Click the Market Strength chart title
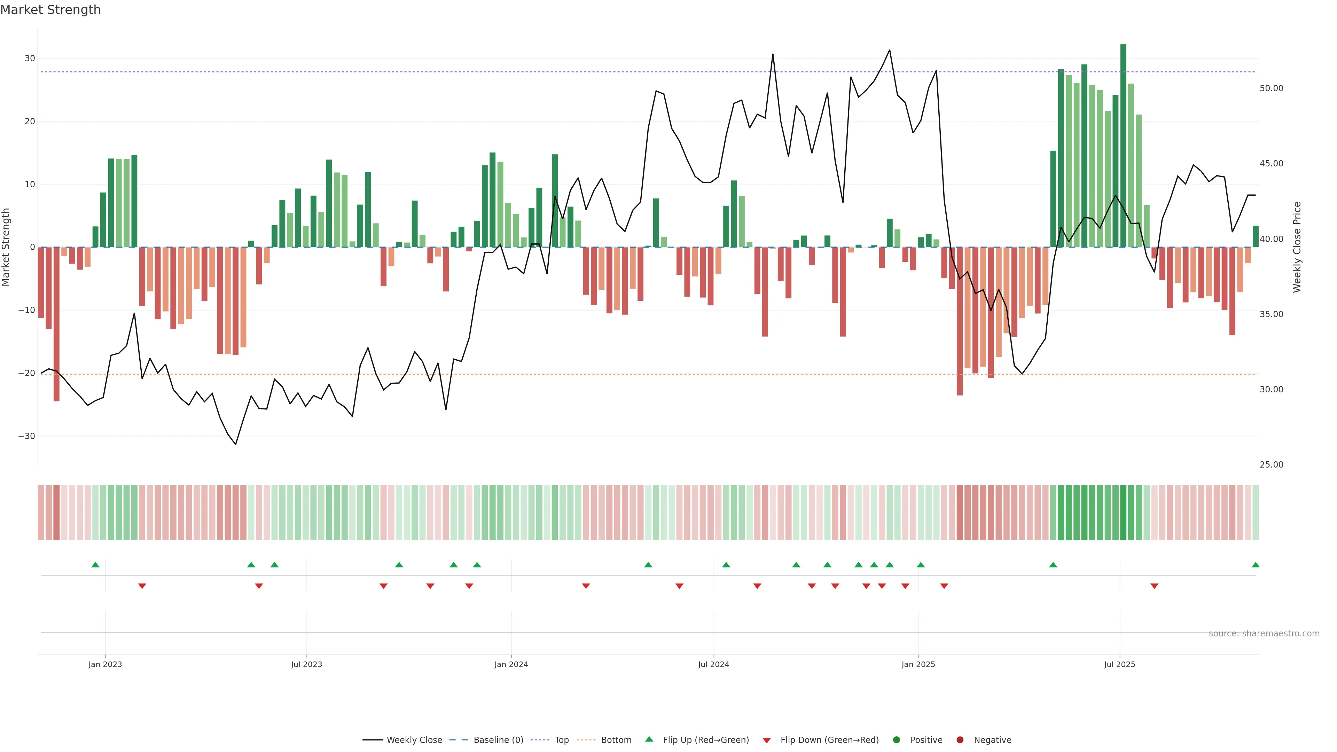1337x752 pixels. point(50,10)
